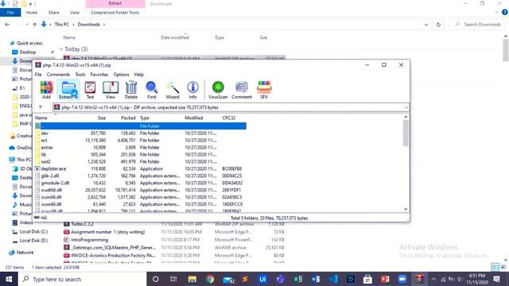
Task: Launch the Wizard tool
Action: tap(173, 90)
